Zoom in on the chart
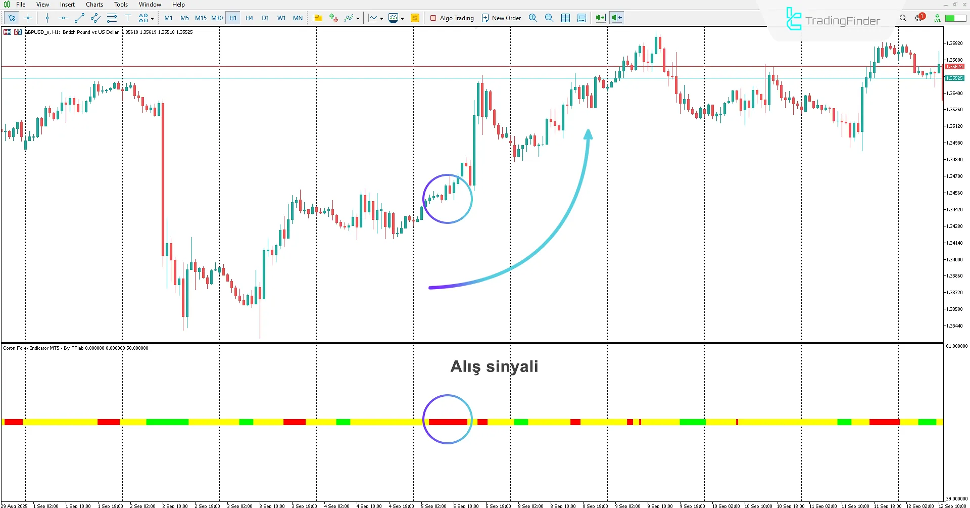This screenshot has width=970, height=508. 533,18
